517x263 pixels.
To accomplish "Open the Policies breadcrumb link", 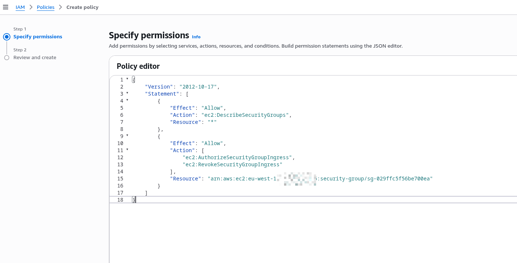I will pos(45,7).
